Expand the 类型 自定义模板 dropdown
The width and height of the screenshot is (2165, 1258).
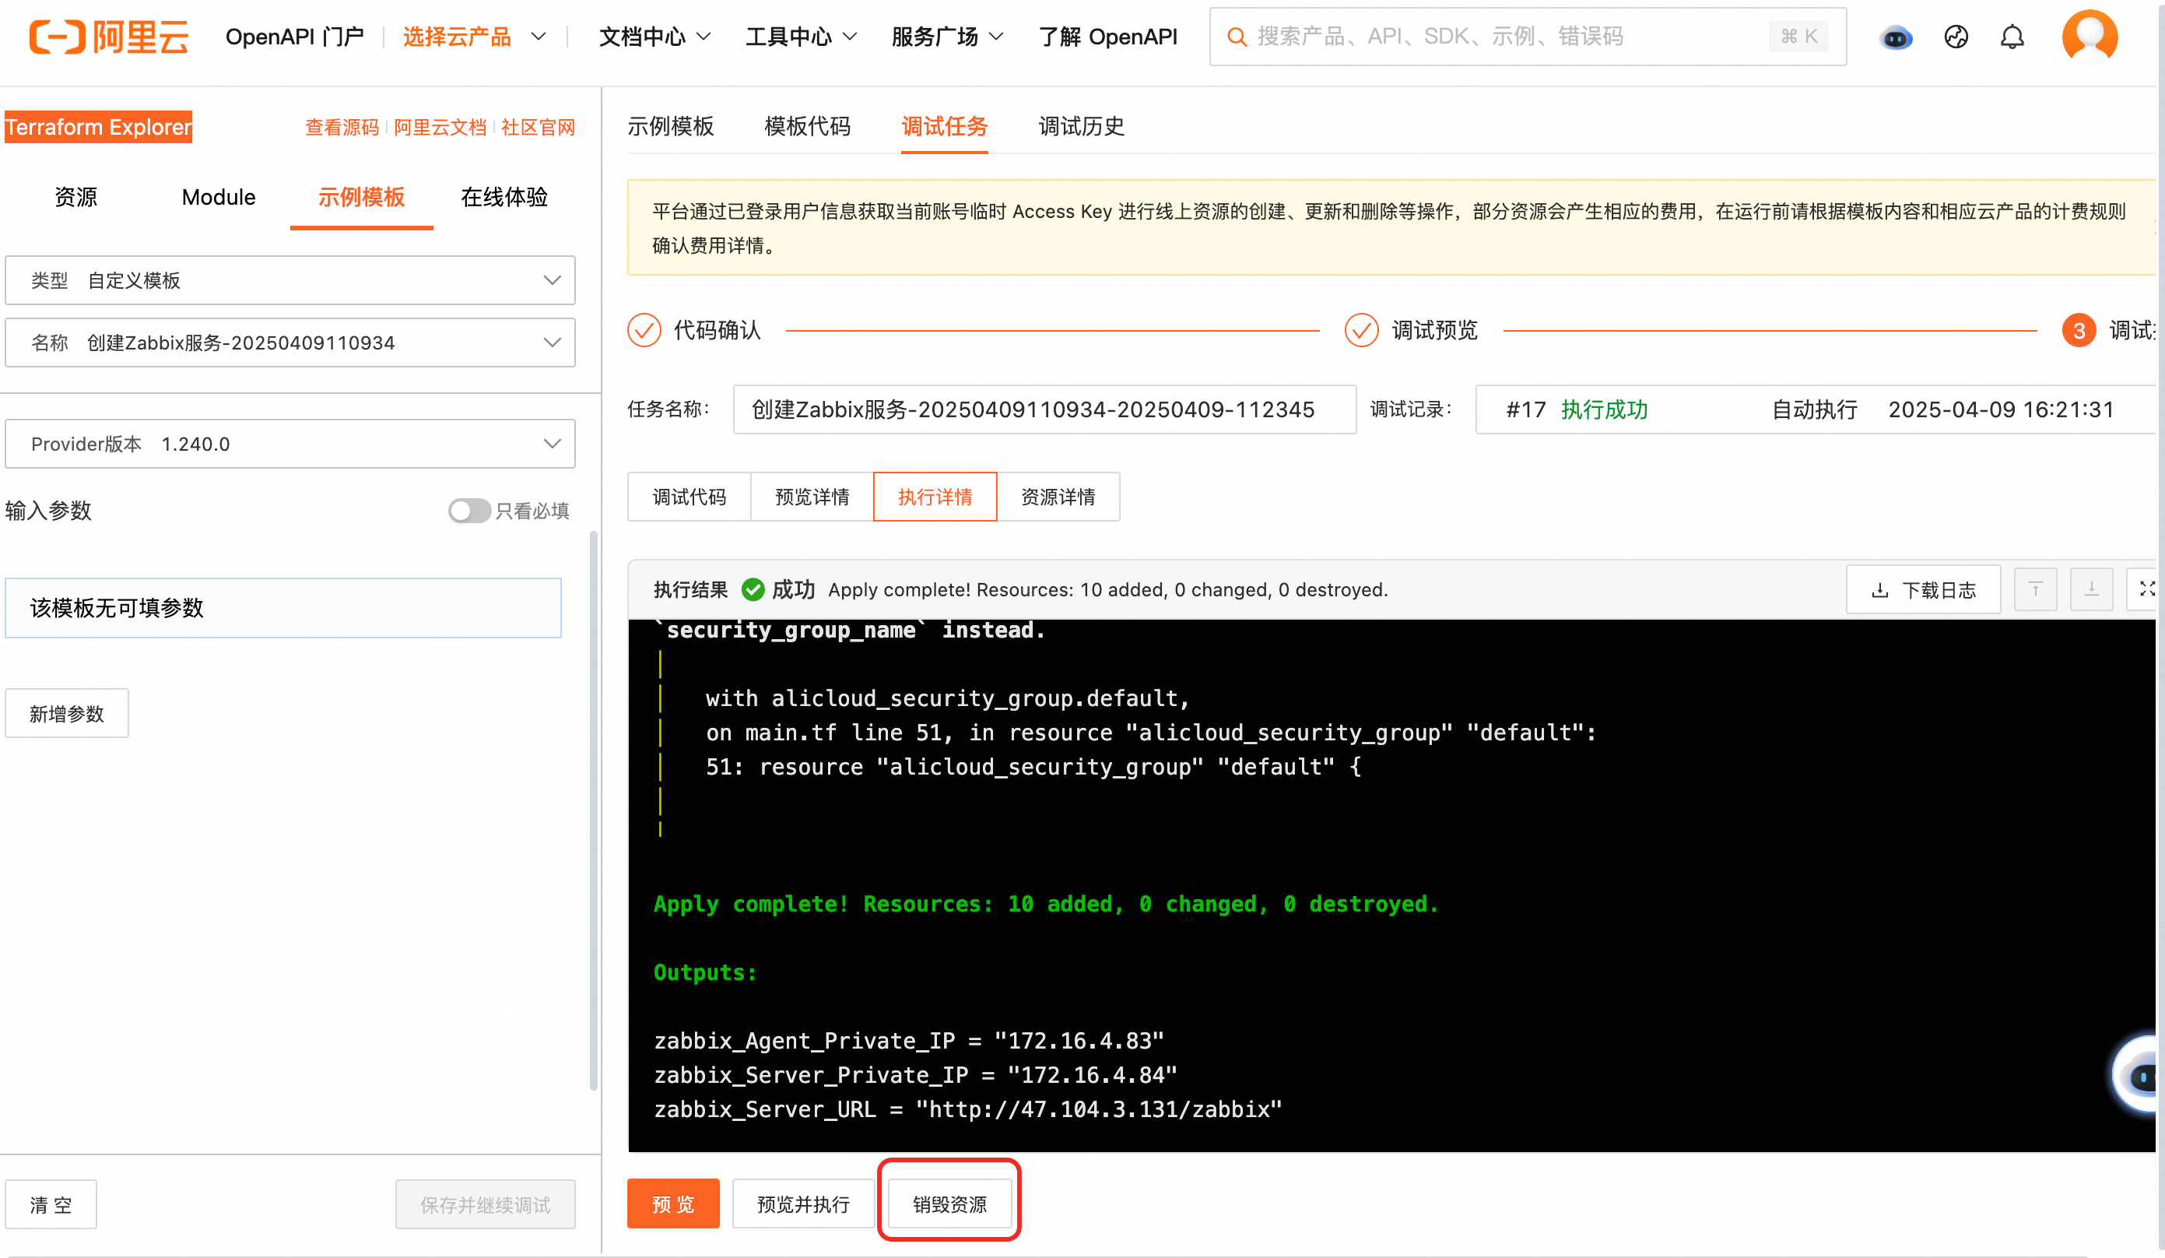coord(289,280)
